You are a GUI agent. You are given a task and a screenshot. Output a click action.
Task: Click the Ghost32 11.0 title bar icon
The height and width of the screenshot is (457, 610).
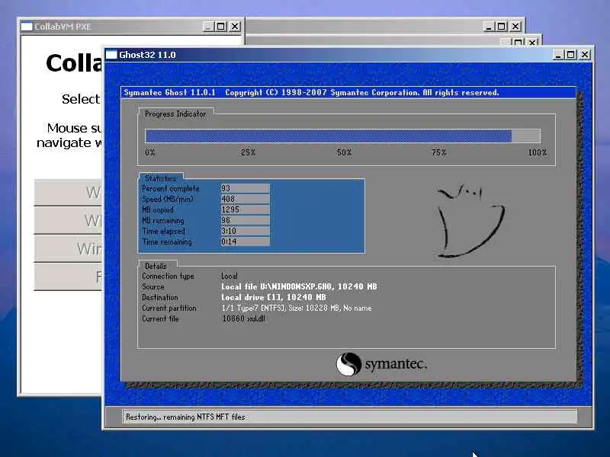111,54
